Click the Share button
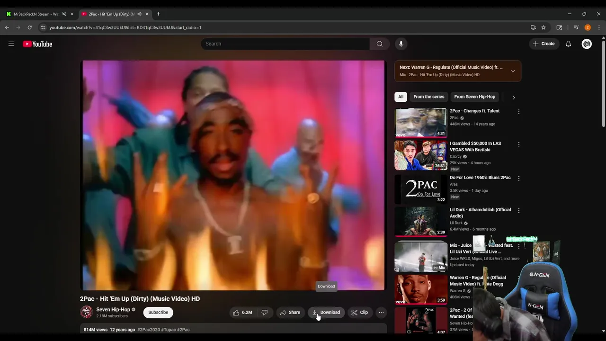Image resolution: width=606 pixels, height=341 pixels. (290, 312)
